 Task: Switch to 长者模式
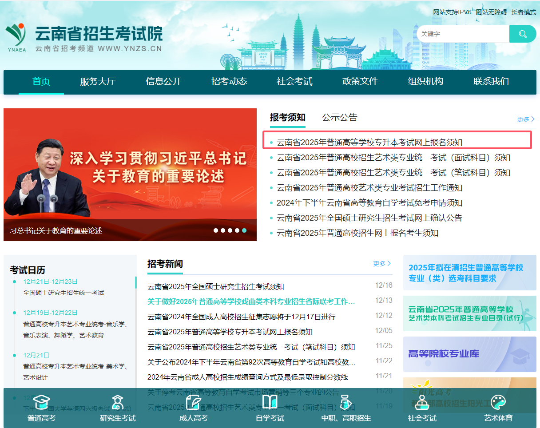click(524, 12)
